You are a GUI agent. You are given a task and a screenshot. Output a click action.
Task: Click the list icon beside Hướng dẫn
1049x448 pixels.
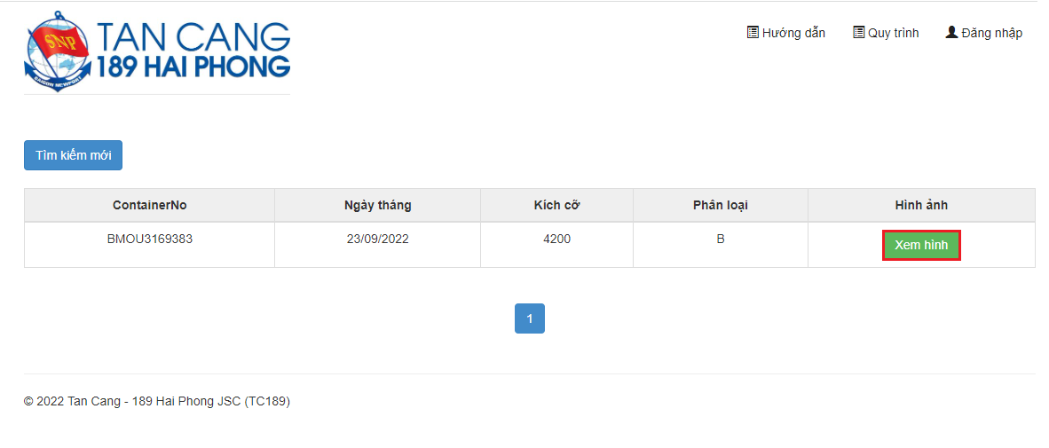tap(753, 32)
